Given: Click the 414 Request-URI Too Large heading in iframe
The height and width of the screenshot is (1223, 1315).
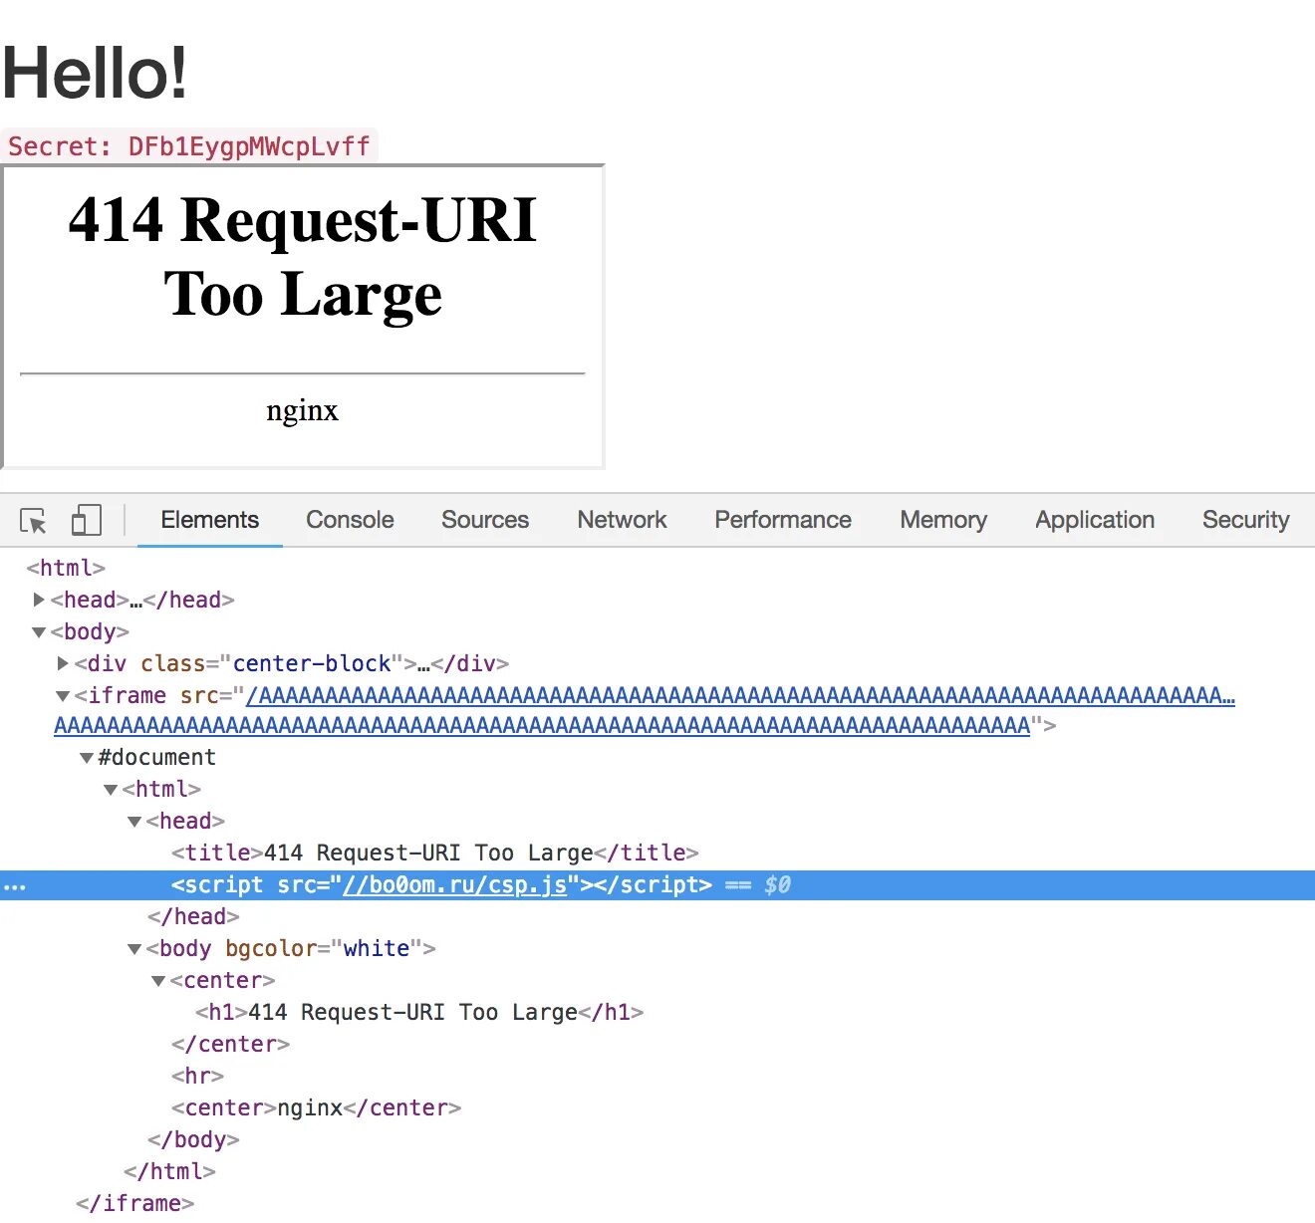Looking at the screenshot, I should 303,256.
